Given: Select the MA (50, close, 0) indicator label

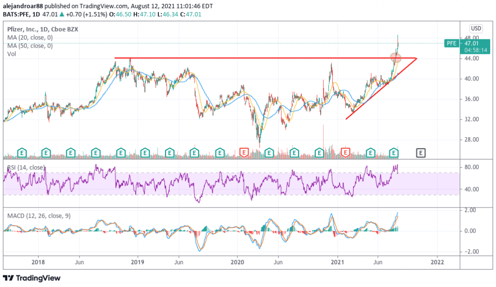Looking at the screenshot, I should [x=30, y=46].
